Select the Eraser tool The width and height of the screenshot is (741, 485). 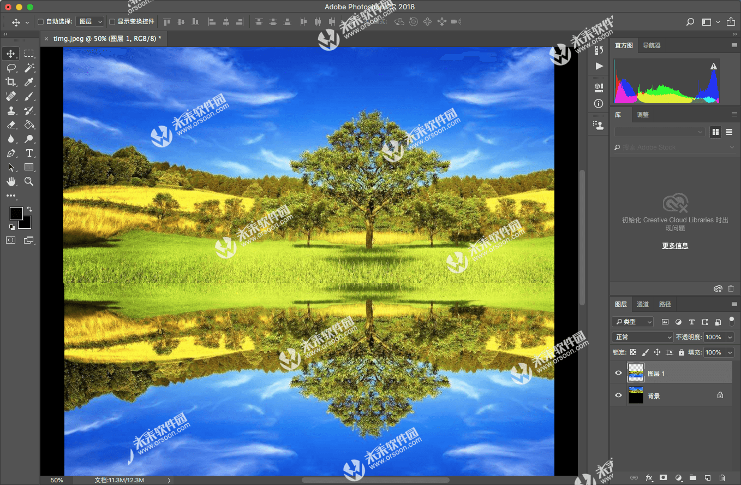click(11, 125)
